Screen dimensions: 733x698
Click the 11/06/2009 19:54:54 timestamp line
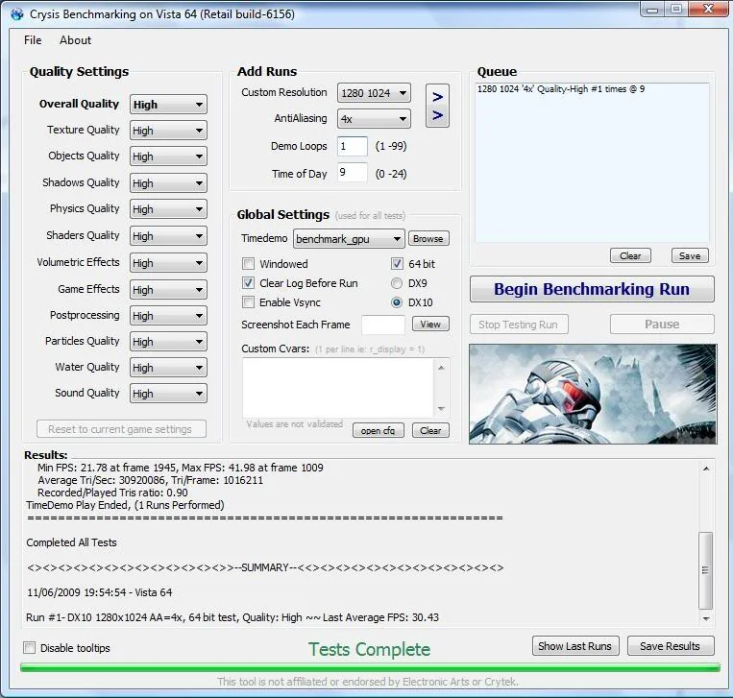(100, 592)
